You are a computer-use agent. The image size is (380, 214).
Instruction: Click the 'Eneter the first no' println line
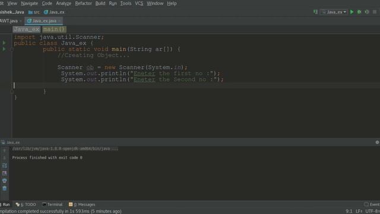(141, 74)
